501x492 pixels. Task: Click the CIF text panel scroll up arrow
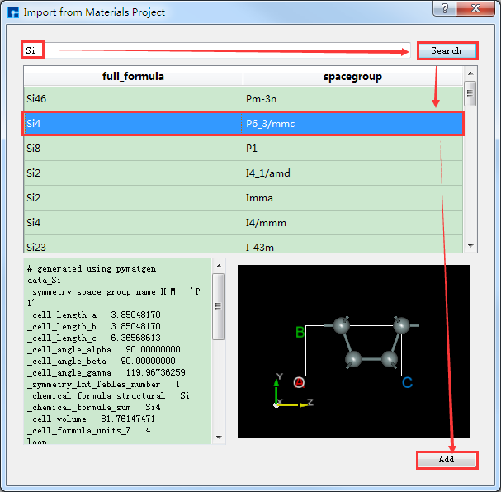click(219, 266)
